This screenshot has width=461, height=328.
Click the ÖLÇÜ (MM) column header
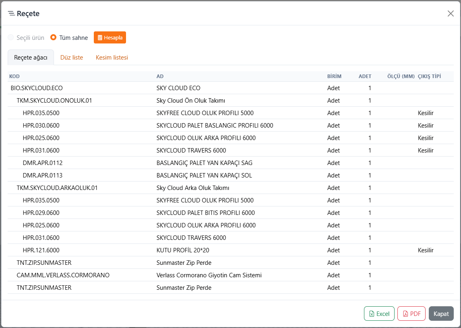[401, 76]
